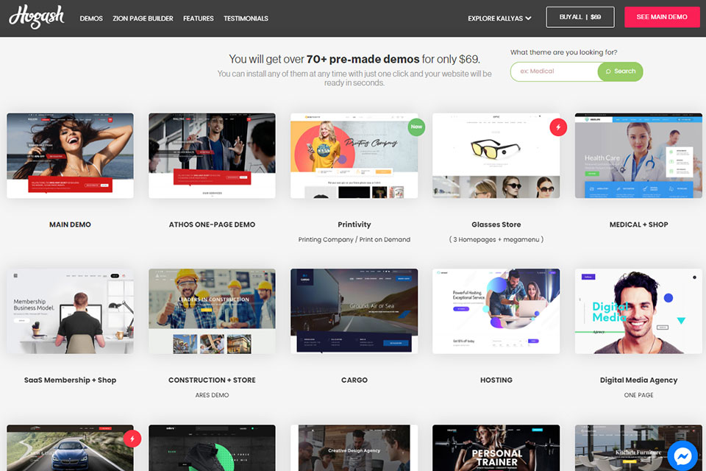Click the Printivity title link

tap(354, 224)
